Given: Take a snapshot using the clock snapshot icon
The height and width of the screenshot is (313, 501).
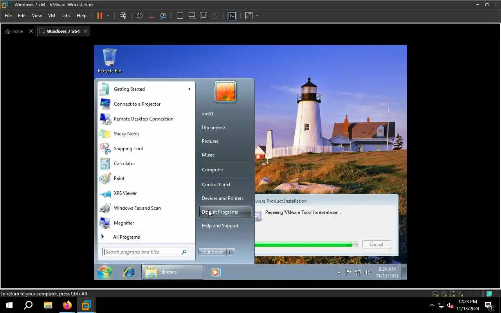Looking at the screenshot, I should [x=140, y=16].
